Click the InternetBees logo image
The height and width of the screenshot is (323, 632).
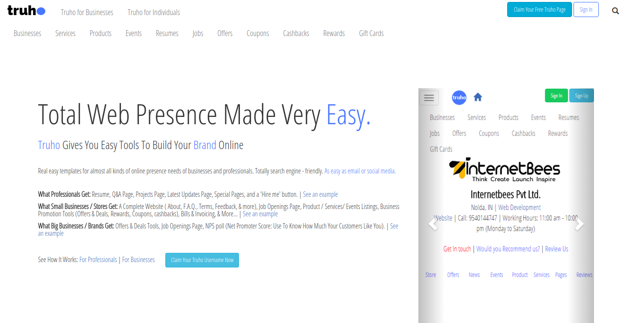point(505,170)
